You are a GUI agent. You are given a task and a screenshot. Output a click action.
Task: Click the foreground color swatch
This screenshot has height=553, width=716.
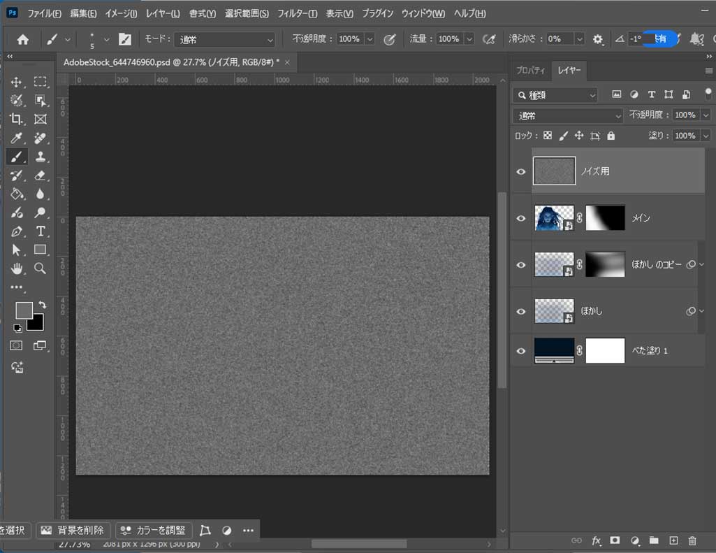pos(24,310)
